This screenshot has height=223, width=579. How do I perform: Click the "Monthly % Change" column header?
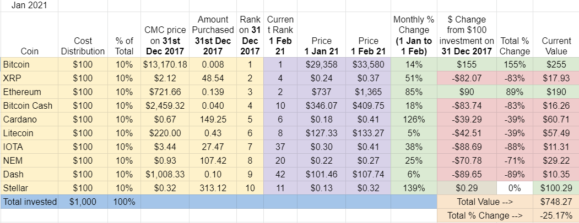pos(413,35)
